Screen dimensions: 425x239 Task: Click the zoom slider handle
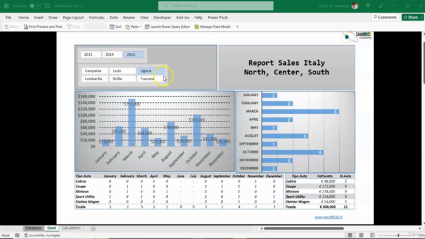398,235
